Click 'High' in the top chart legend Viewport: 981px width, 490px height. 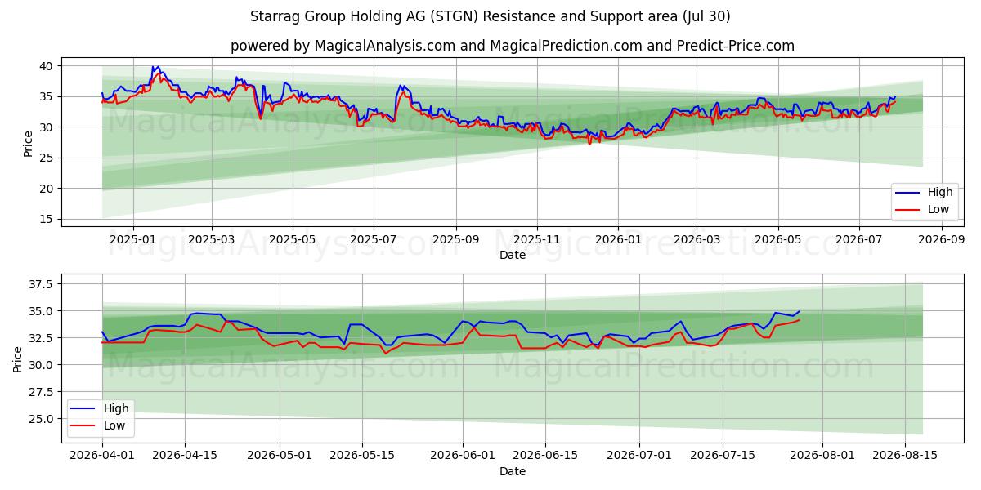[x=940, y=193]
